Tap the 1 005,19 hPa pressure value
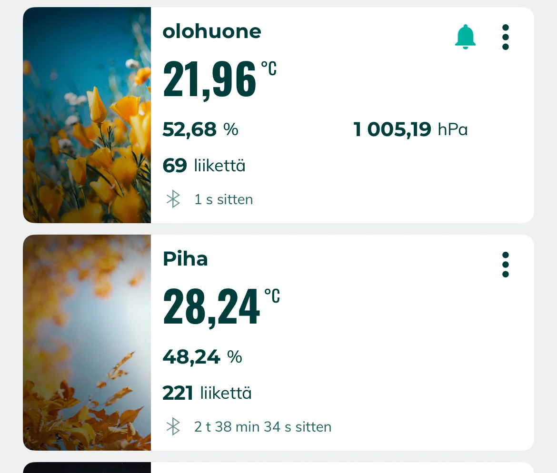Image resolution: width=557 pixels, height=473 pixels. coord(410,129)
